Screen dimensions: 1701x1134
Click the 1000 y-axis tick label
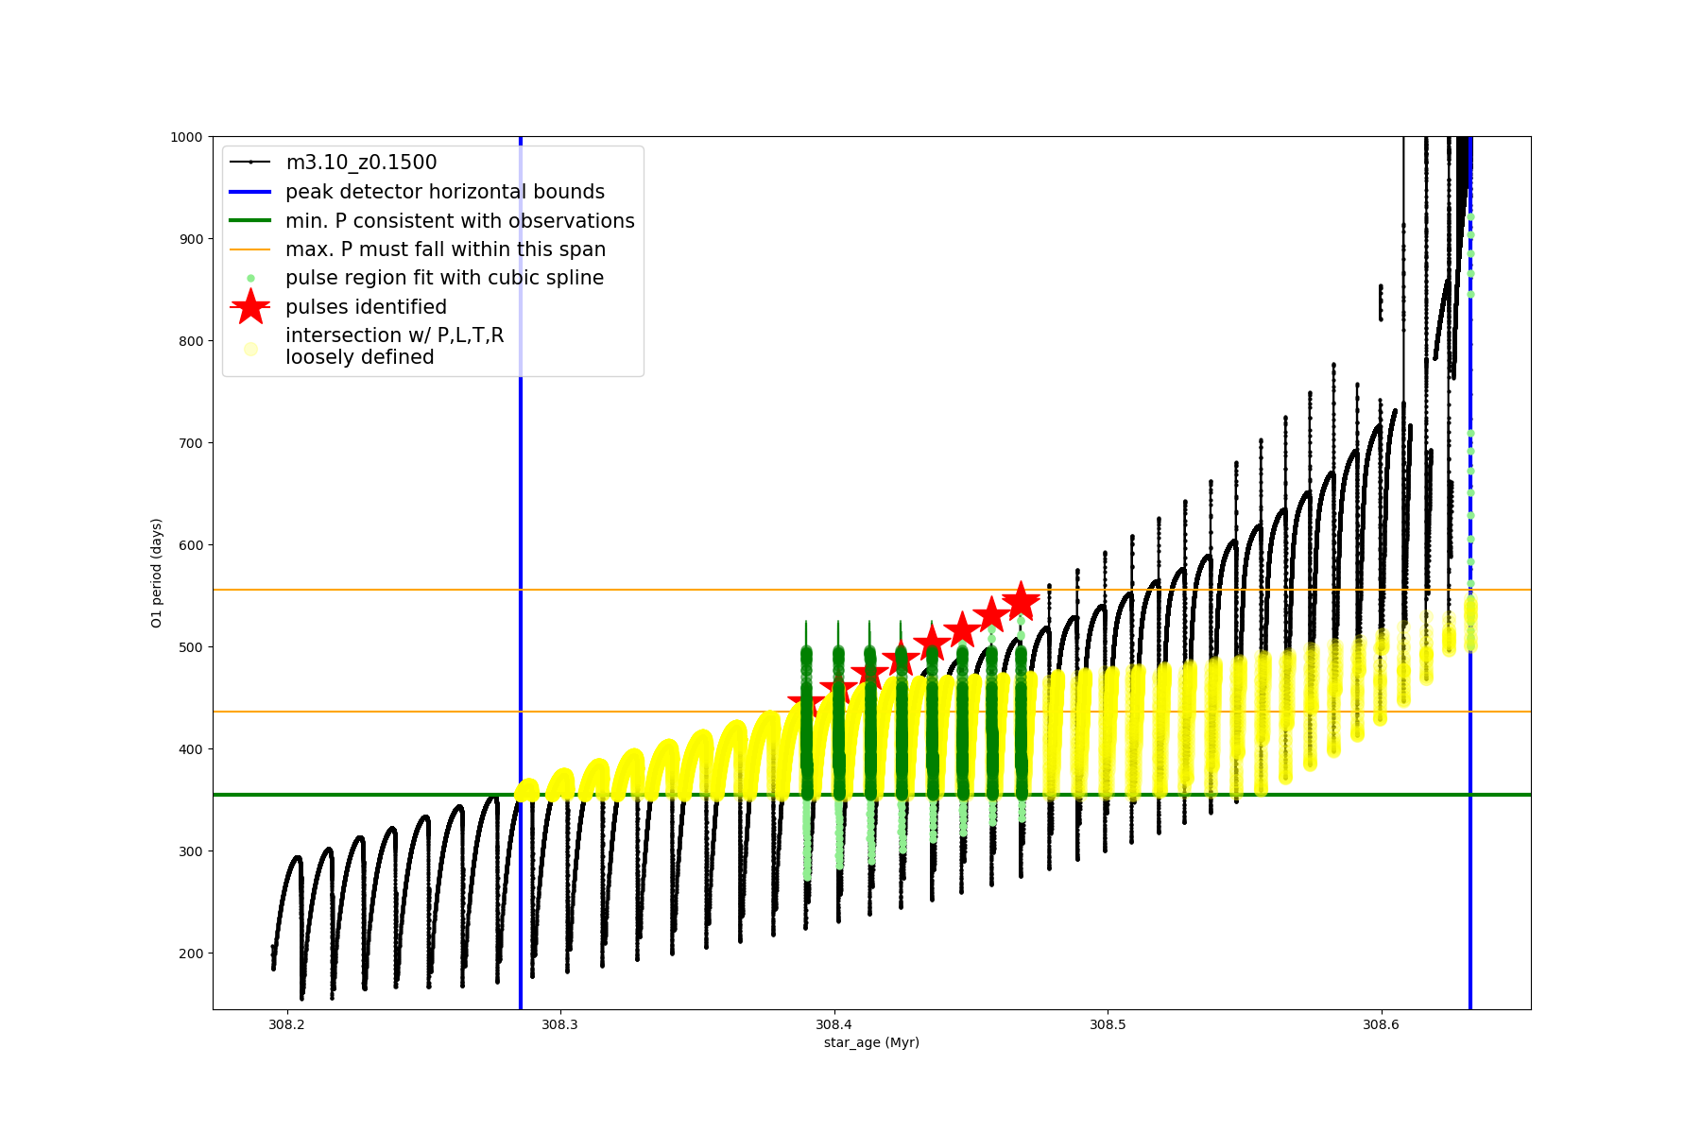tap(186, 137)
